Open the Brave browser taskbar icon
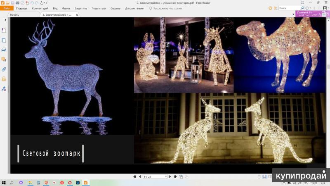The image size is (330, 186). coord(46,183)
